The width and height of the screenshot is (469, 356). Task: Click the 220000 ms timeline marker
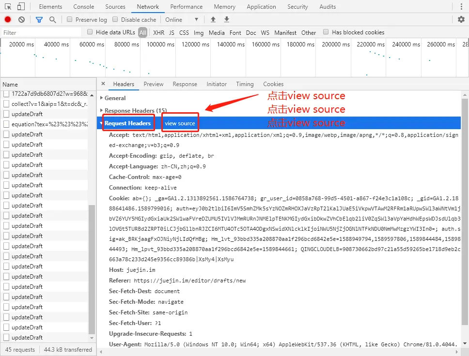[371, 44]
